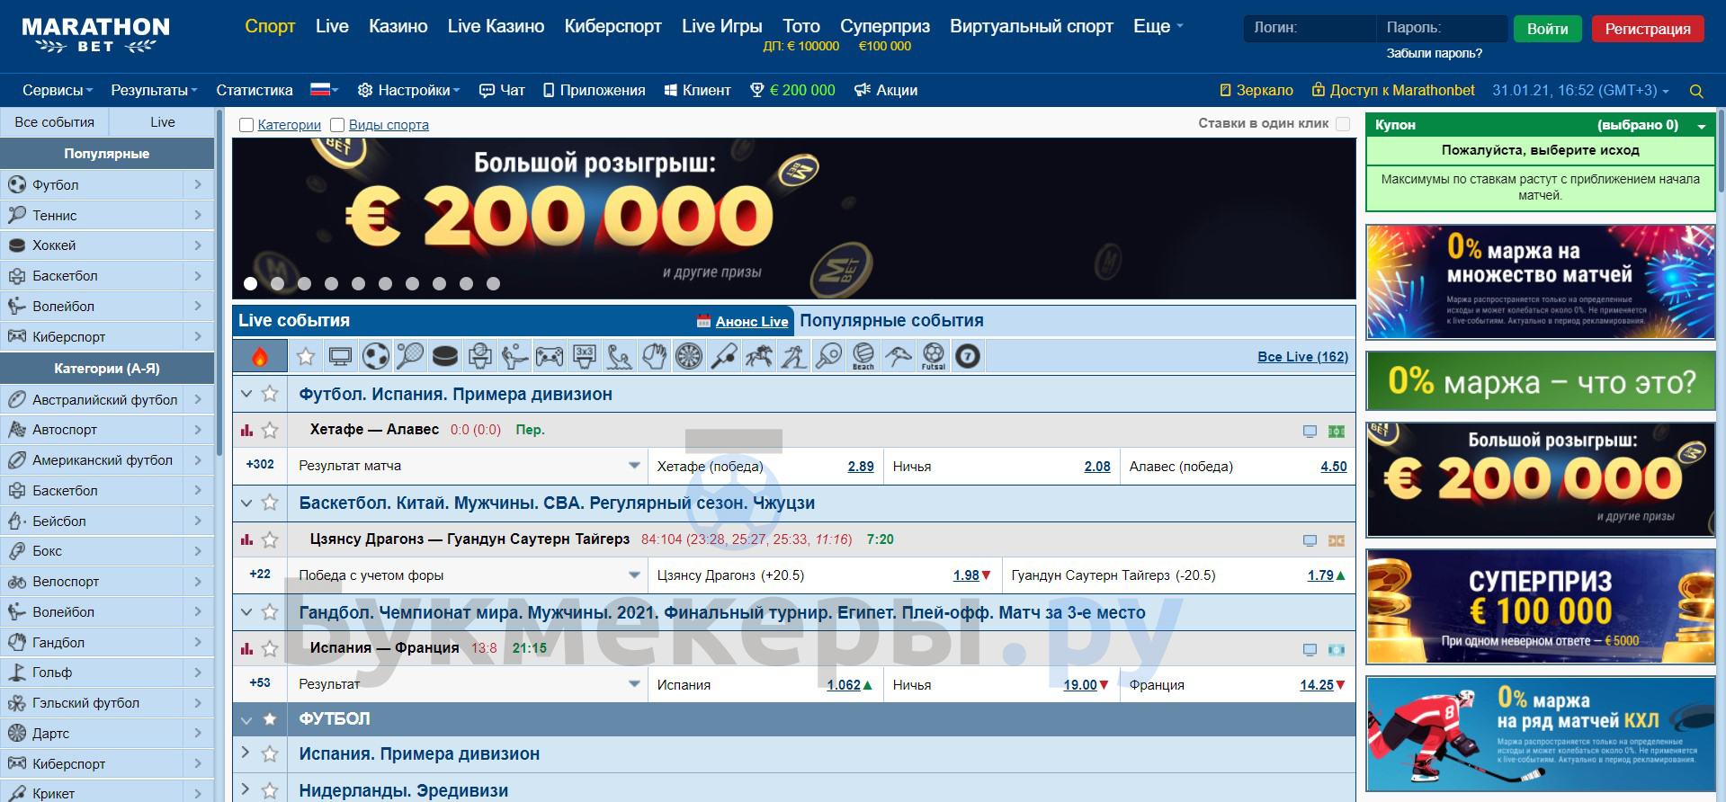Open the Анонс Live link
Image resolution: width=1726 pixels, height=802 pixels.
pos(752,322)
